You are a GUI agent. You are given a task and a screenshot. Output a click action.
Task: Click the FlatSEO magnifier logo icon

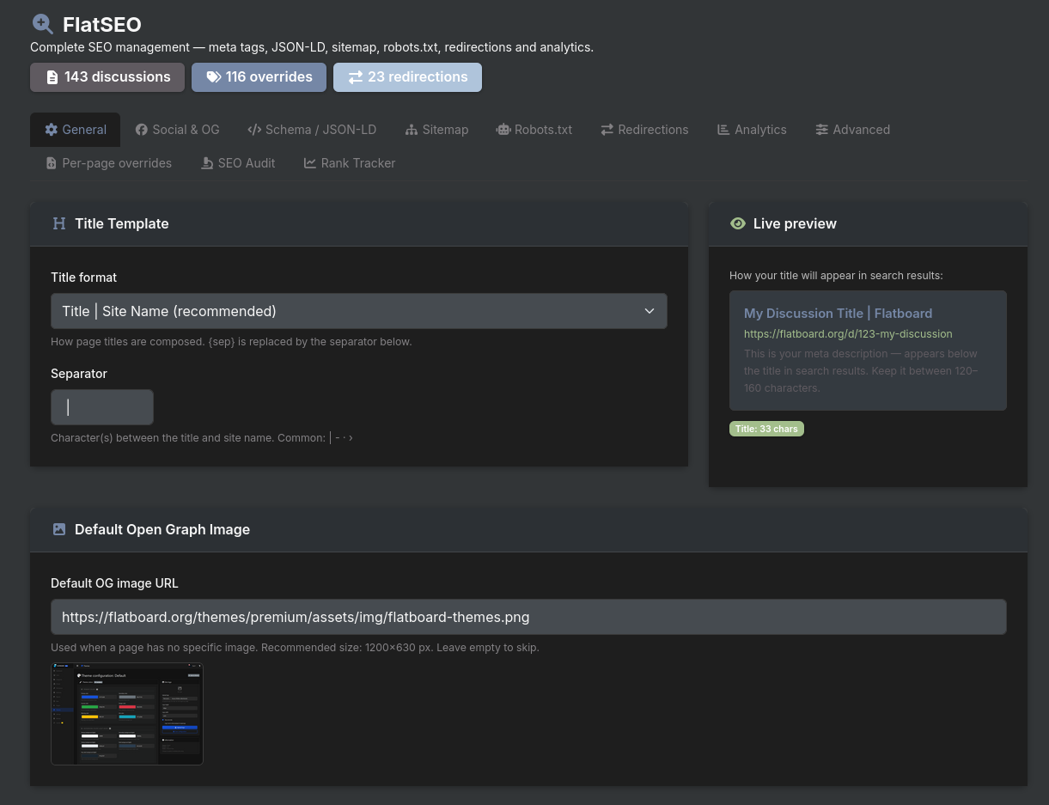pos(42,24)
